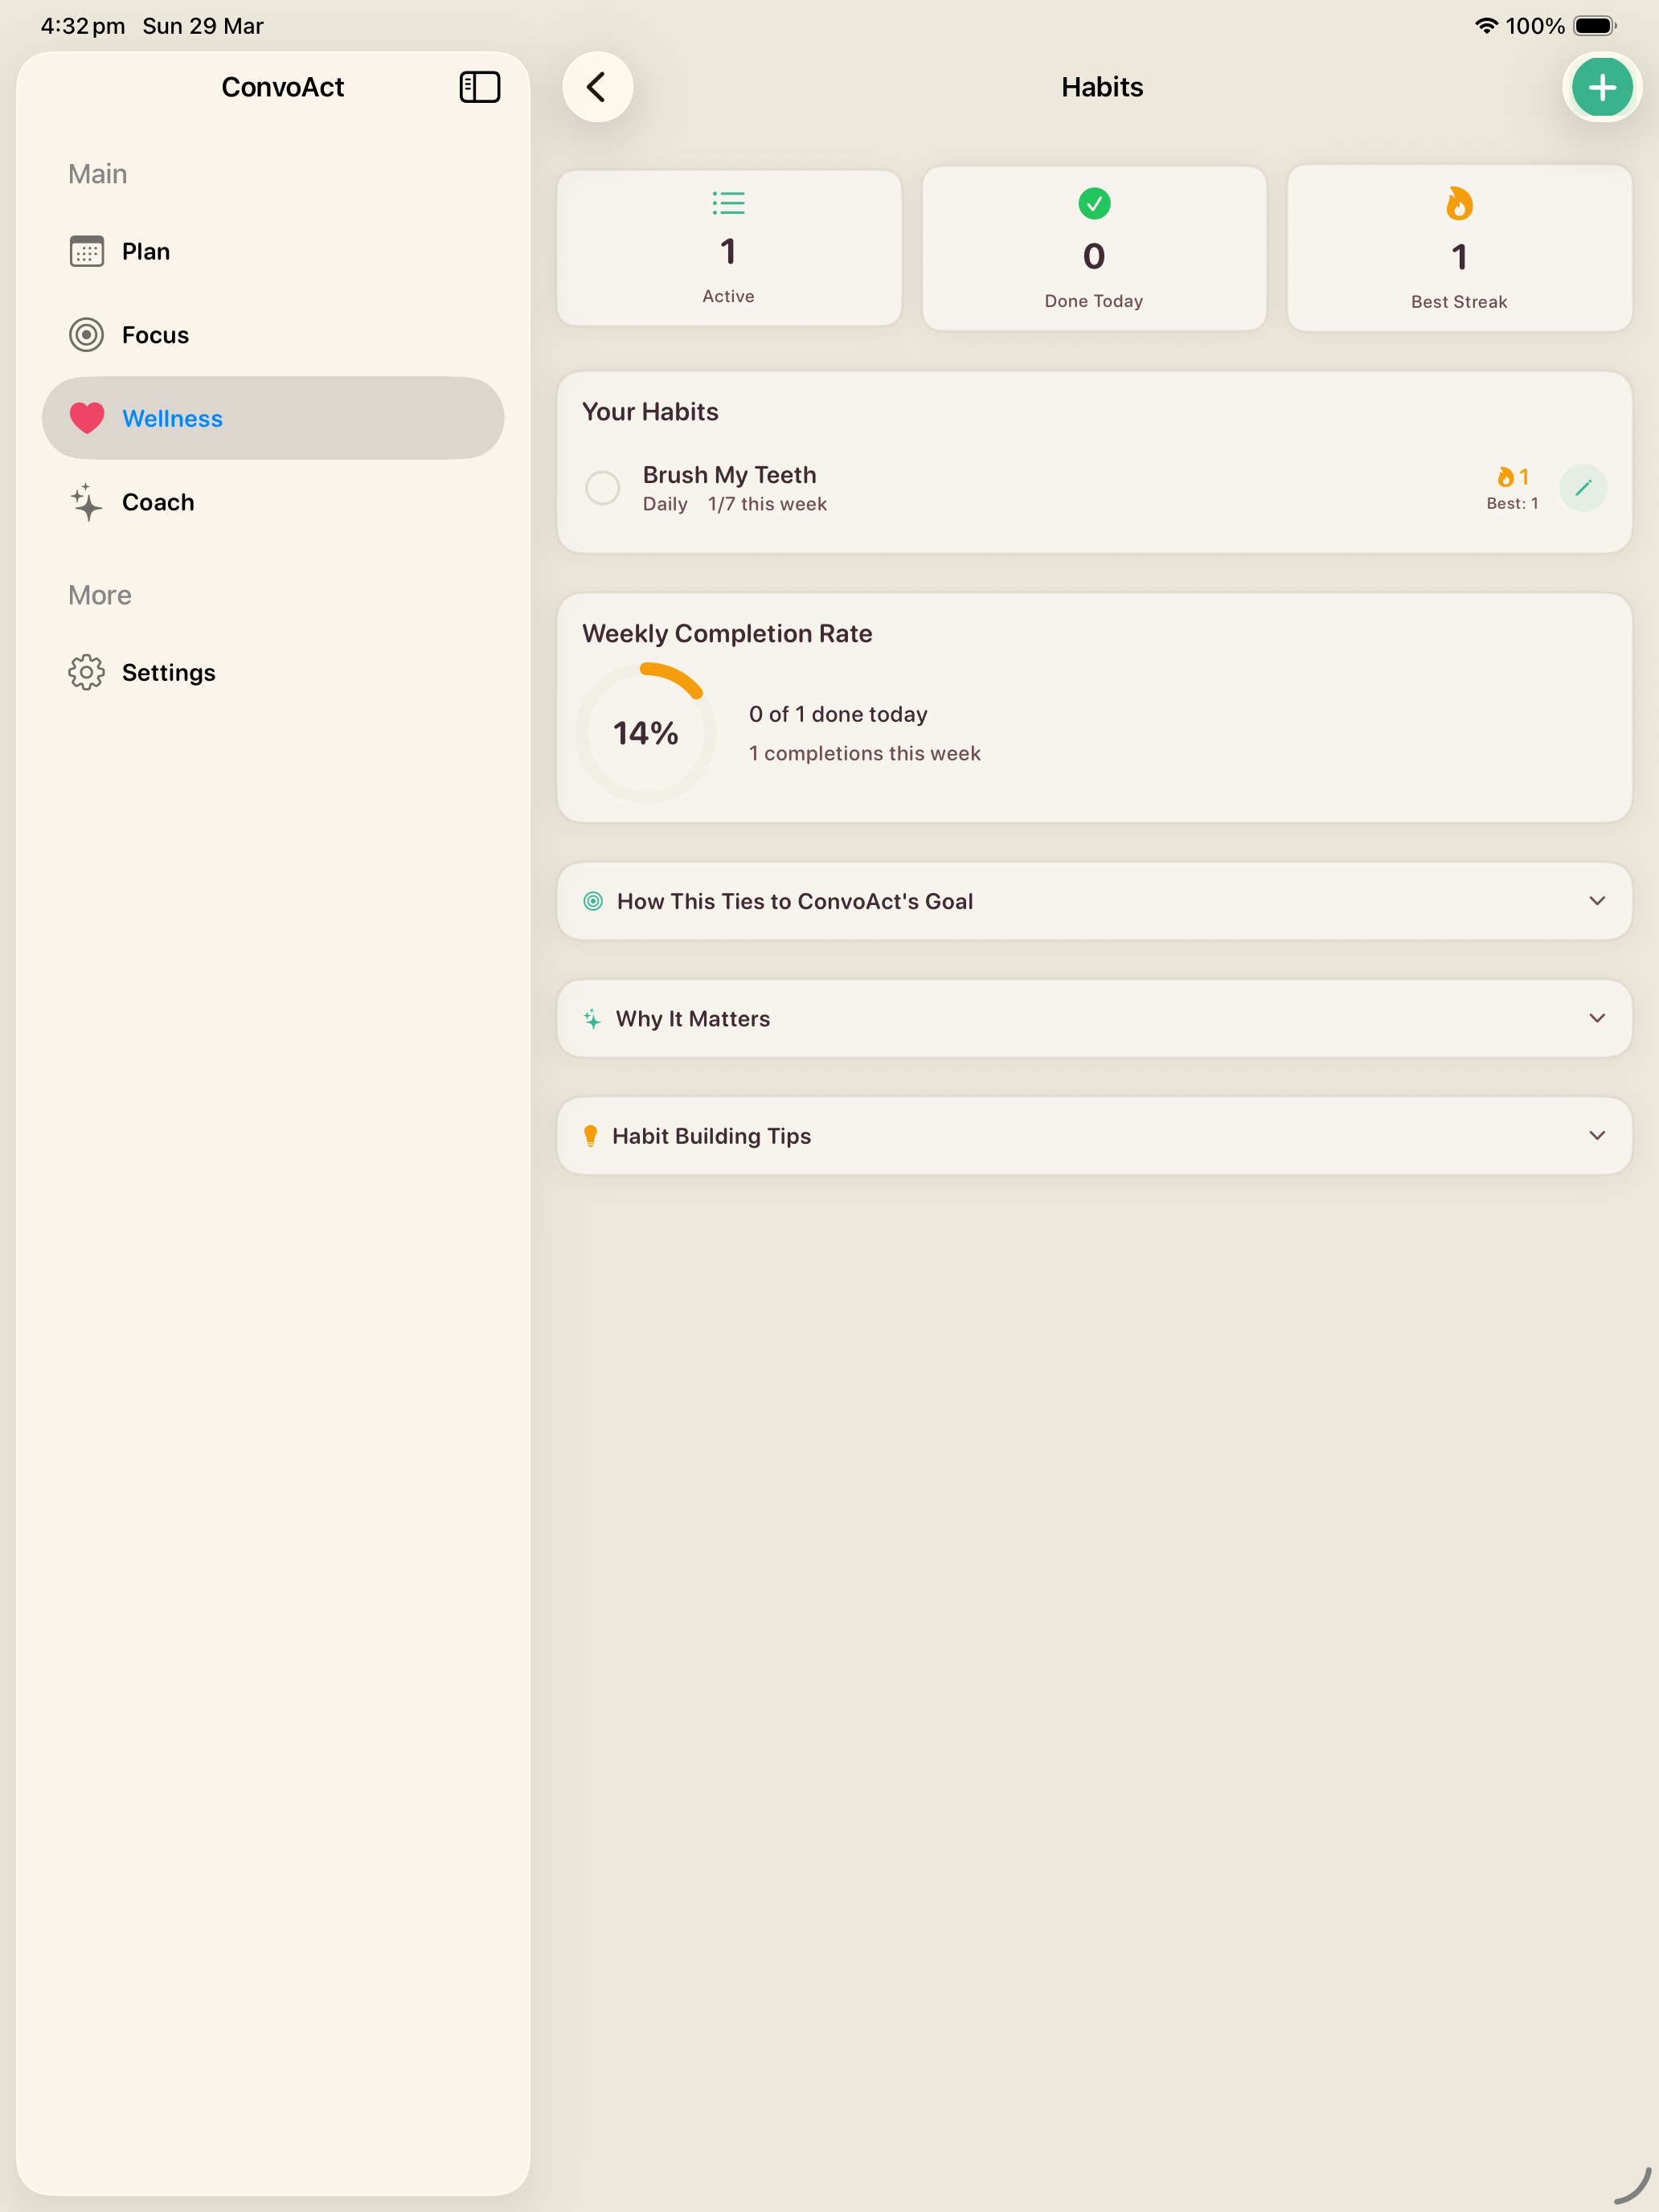
Task: Click the Wellness heart icon
Action: [x=87, y=418]
